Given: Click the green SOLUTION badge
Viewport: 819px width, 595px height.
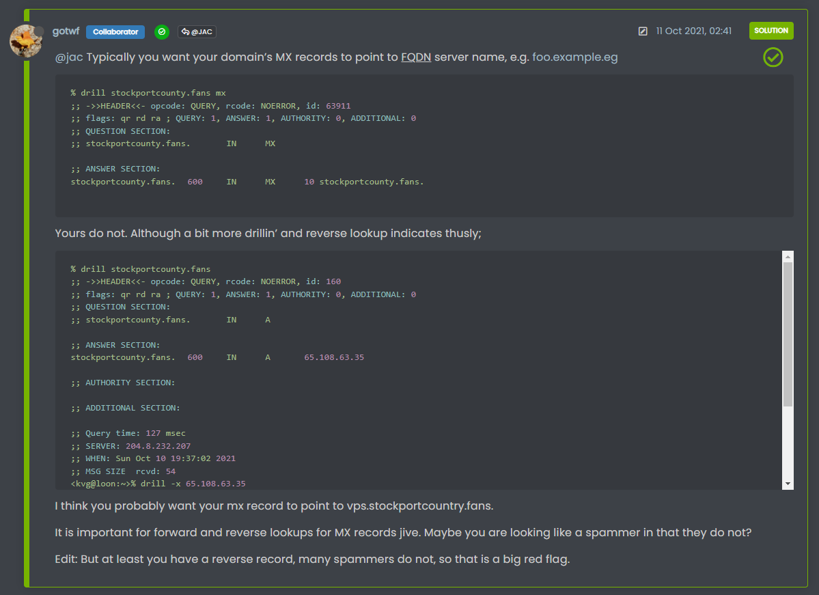Looking at the screenshot, I should (771, 31).
